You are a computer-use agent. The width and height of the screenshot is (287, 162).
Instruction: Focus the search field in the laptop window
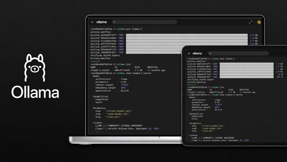pos(144,22)
